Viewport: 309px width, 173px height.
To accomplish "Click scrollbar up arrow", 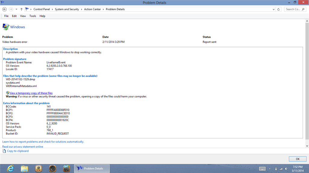I will 307,21.
